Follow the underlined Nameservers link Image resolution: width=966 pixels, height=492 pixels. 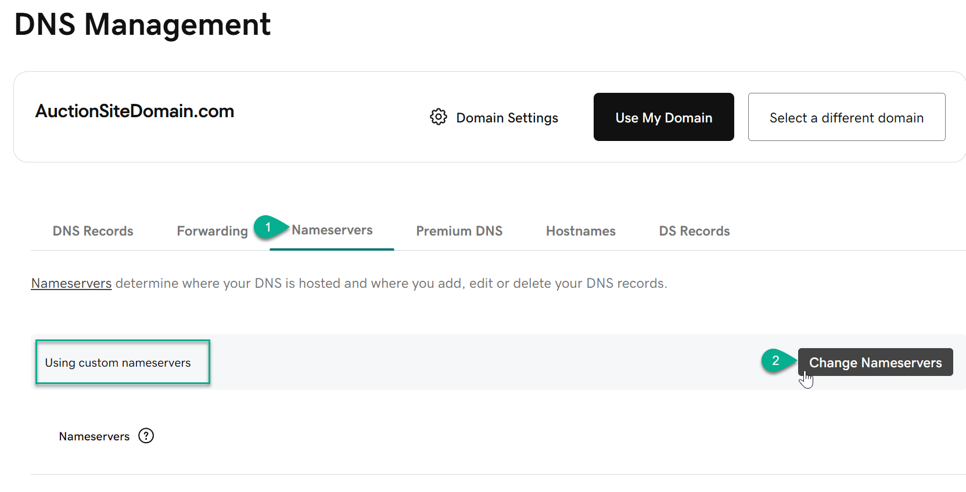[x=71, y=283]
